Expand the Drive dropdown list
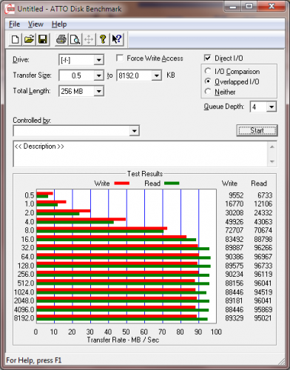290x370 pixels. click(98, 60)
